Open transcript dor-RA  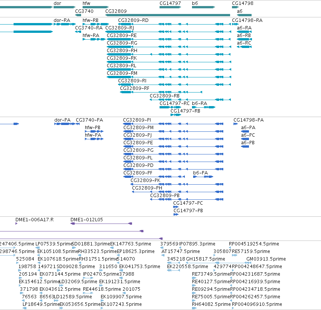pos(62,20)
